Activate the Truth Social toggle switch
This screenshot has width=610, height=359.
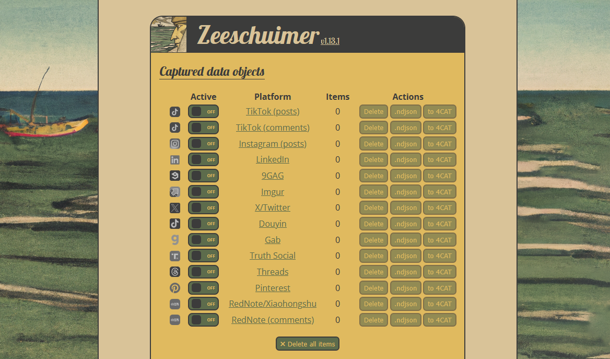pos(203,256)
